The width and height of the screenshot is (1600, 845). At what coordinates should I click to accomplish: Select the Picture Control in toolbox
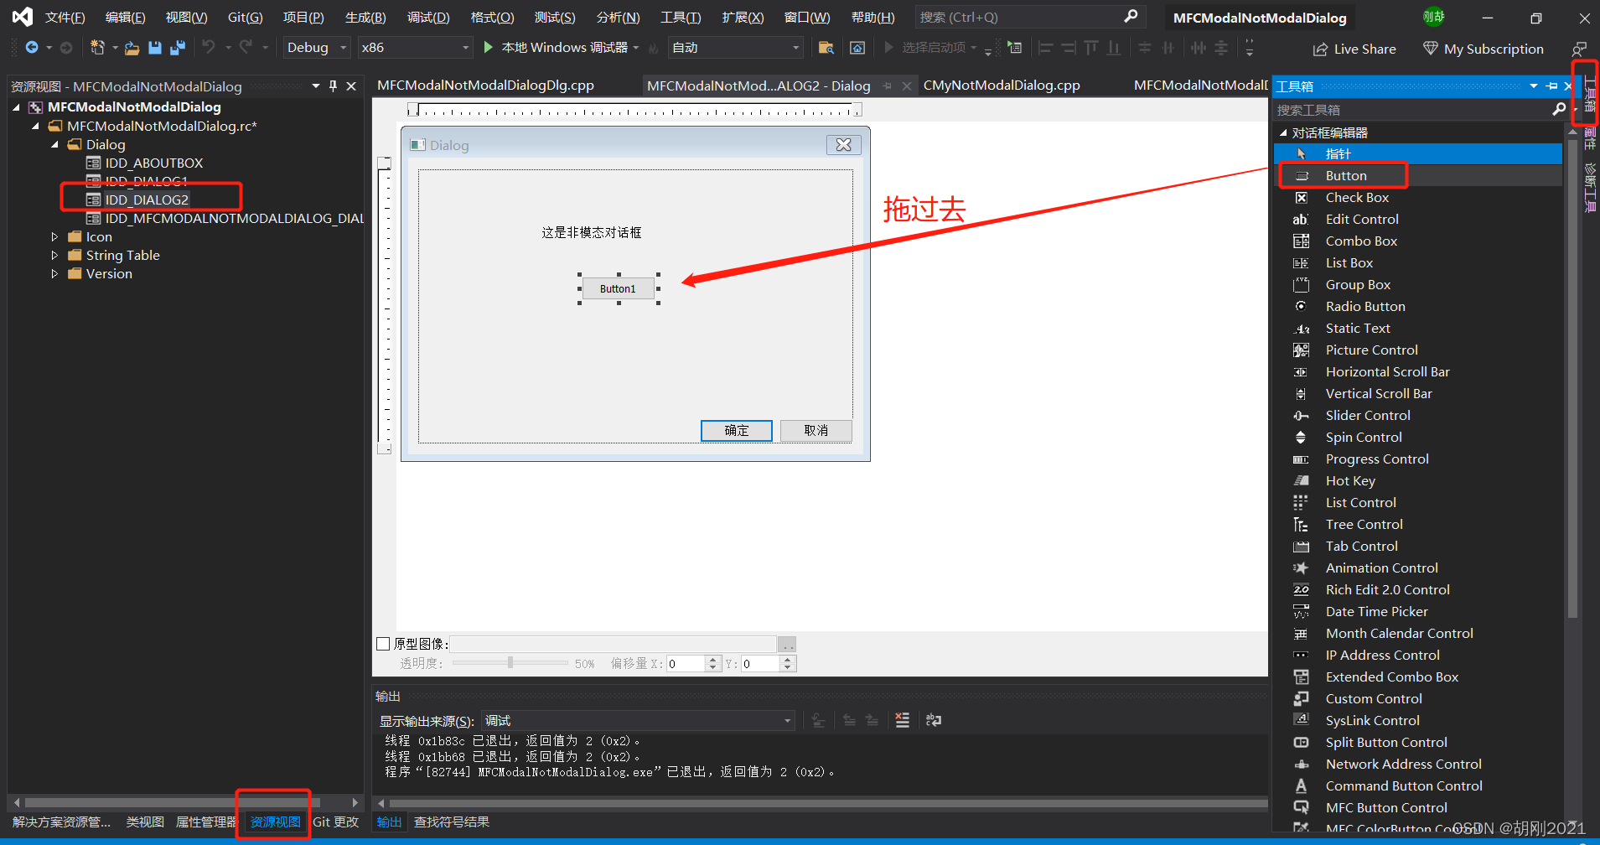1417,350
